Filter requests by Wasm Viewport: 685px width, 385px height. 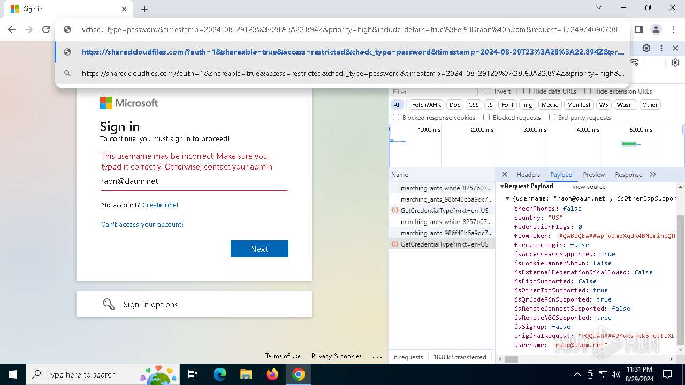click(625, 105)
